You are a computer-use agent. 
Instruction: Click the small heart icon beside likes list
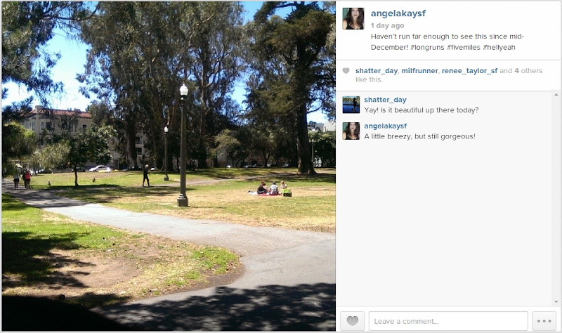[x=346, y=71]
